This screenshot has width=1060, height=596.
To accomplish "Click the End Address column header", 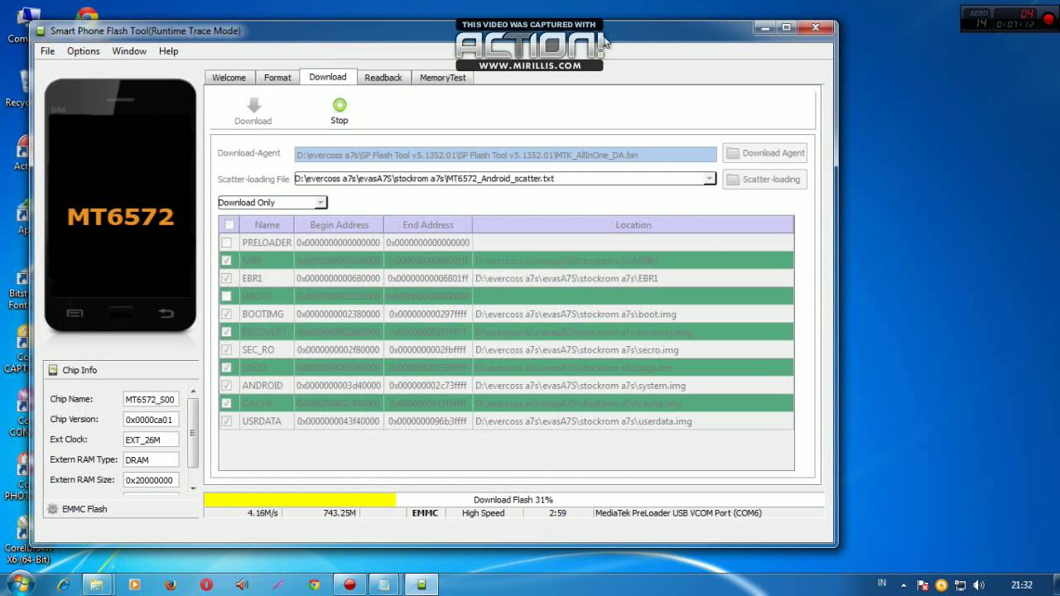I will pyautogui.click(x=428, y=225).
